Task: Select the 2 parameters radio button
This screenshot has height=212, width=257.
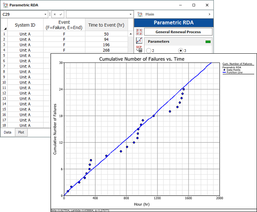Action: [148, 50]
